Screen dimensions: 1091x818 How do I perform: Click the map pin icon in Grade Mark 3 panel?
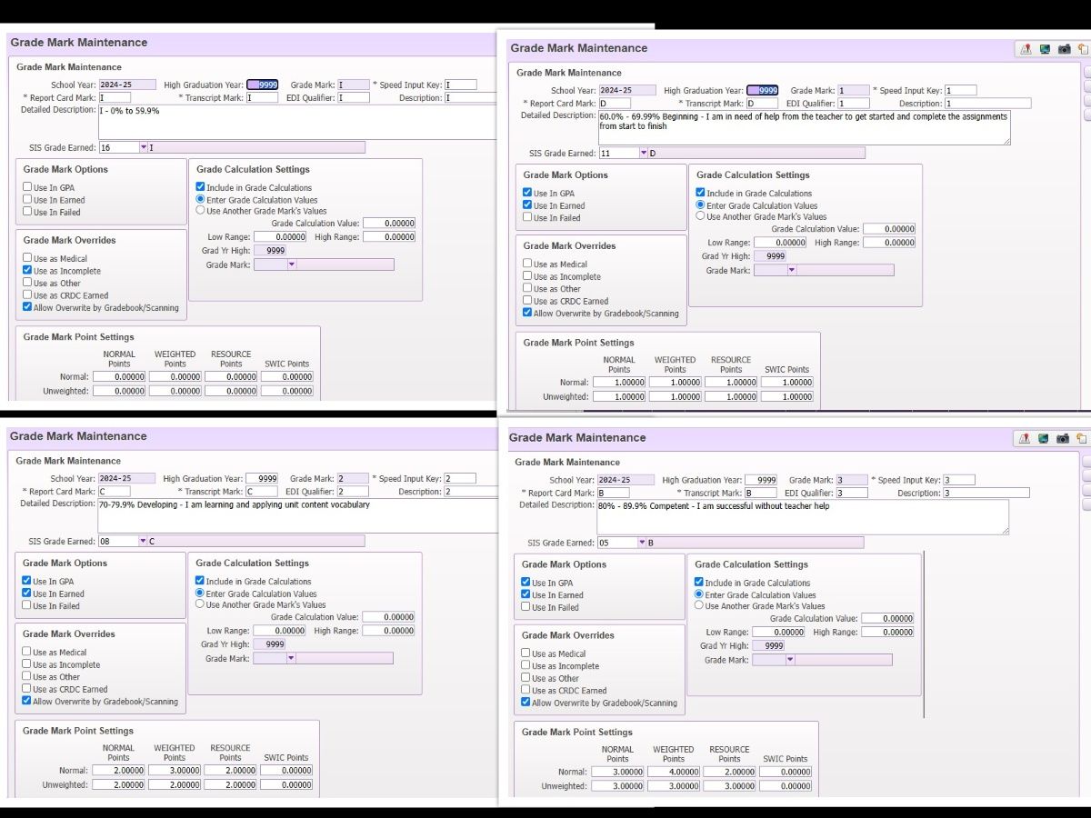pyautogui.click(x=1025, y=438)
